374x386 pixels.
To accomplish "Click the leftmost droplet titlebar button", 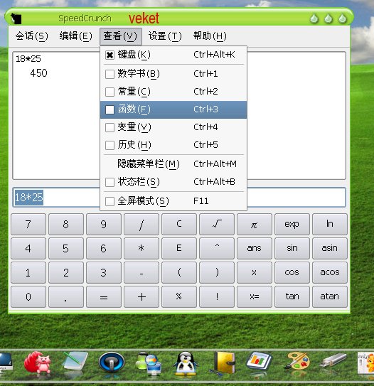I will pyautogui.click(x=314, y=18).
